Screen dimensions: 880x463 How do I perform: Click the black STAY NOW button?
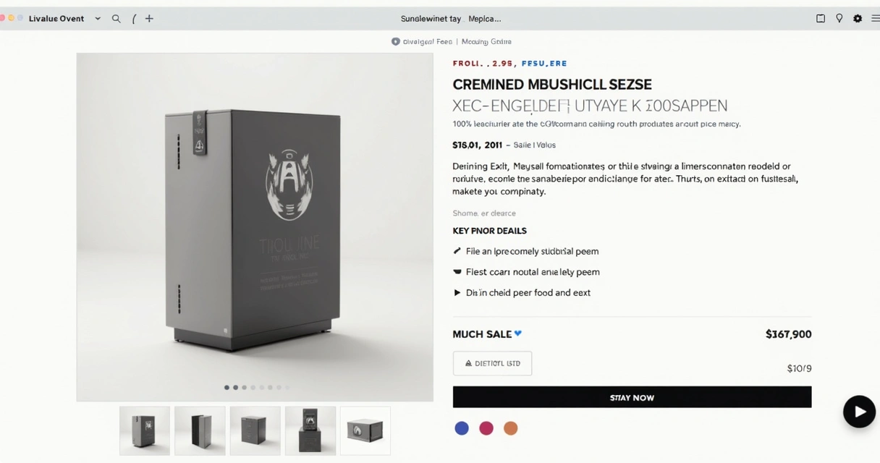632,397
